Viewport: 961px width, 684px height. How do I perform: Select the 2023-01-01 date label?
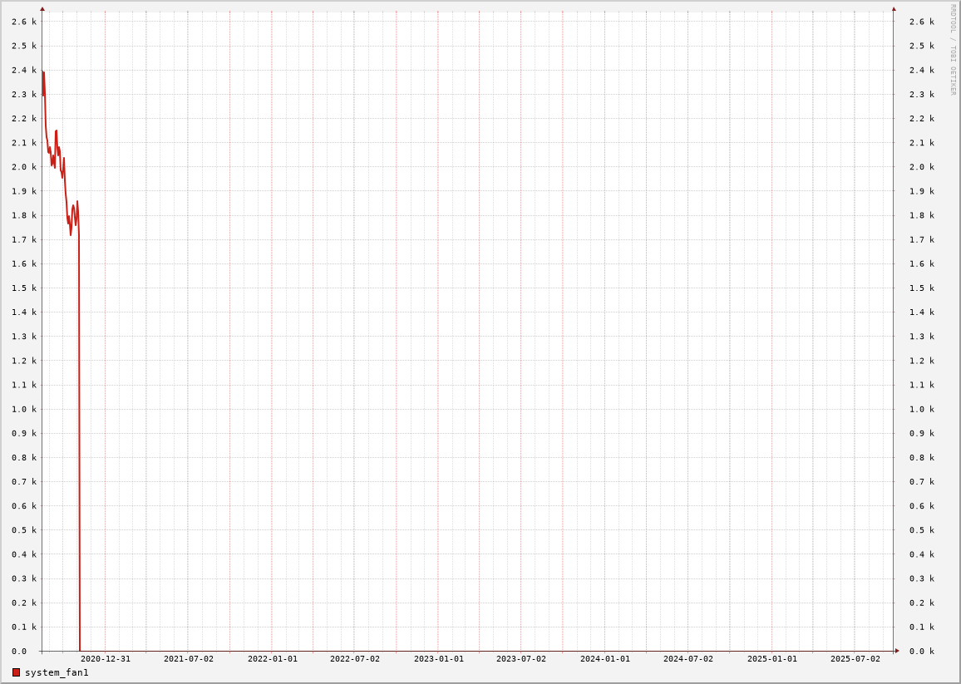(439, 659)
